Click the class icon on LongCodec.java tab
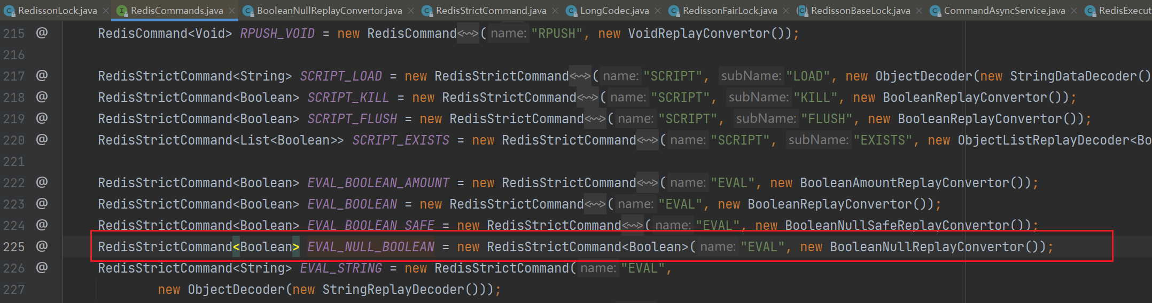1152x303 pixels. [571, 11]
